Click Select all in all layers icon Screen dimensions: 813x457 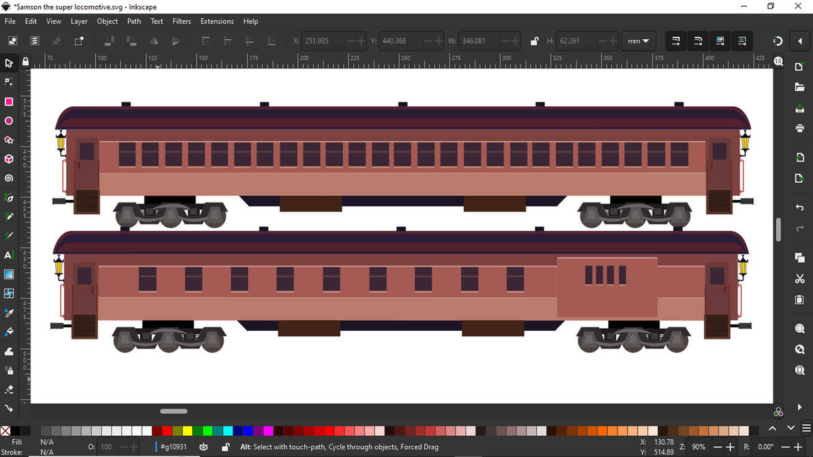[x=35, y=41]
